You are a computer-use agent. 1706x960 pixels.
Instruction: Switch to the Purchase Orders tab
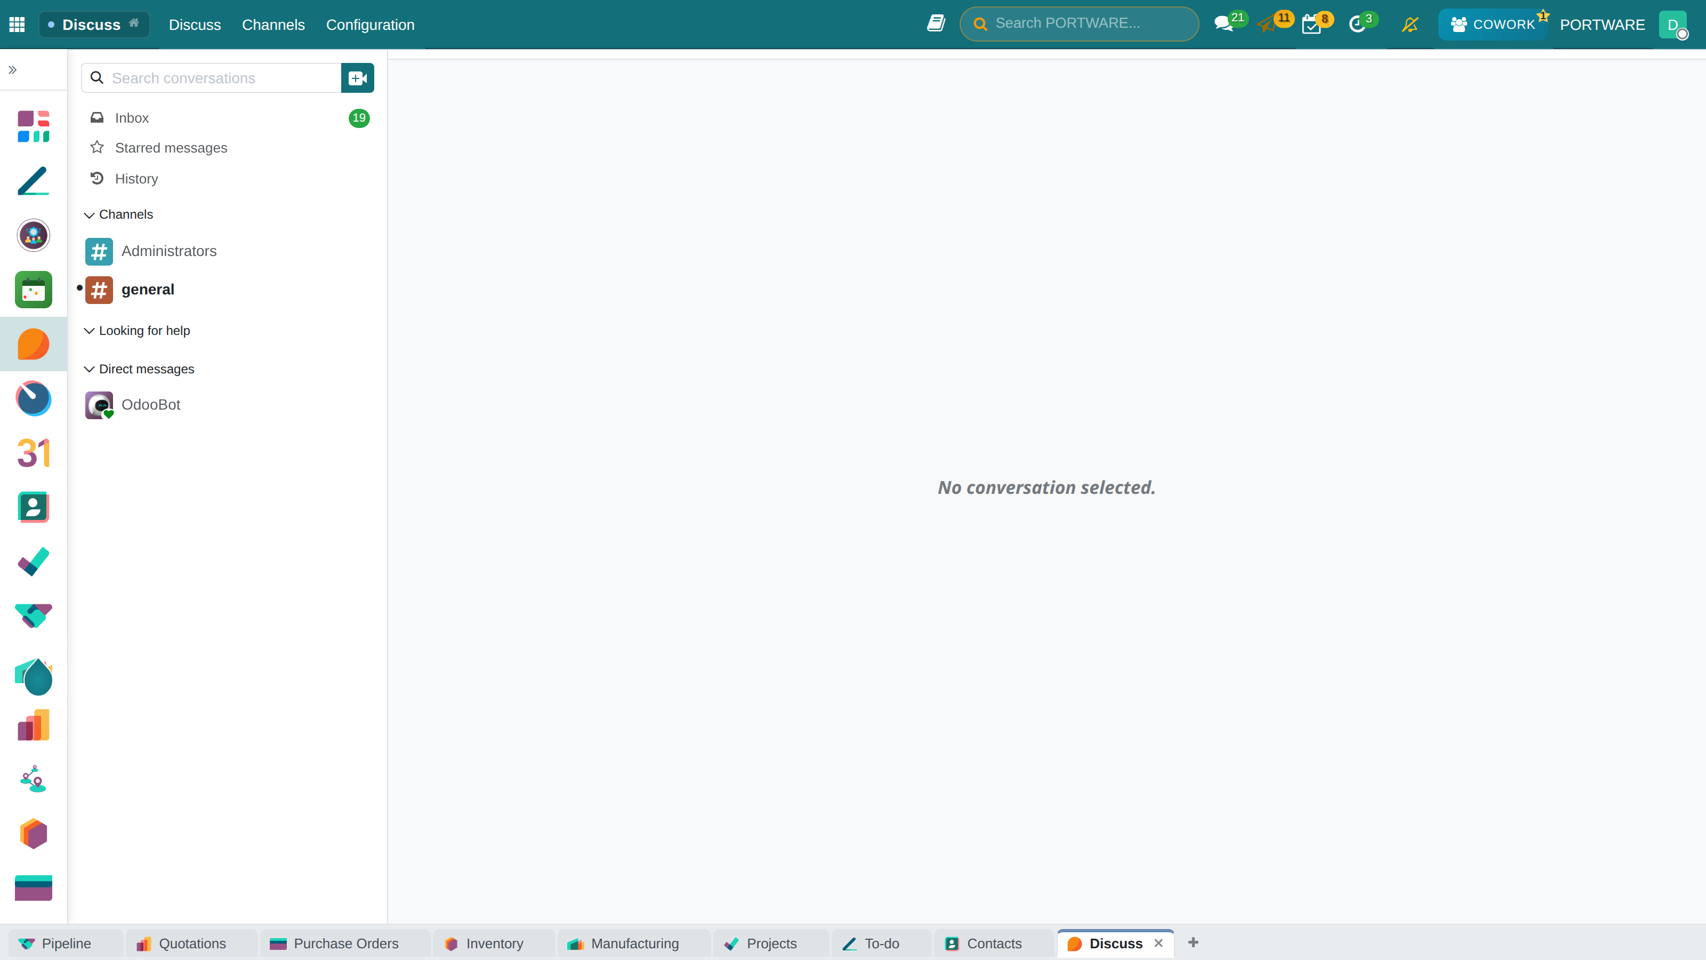point(345,943)
